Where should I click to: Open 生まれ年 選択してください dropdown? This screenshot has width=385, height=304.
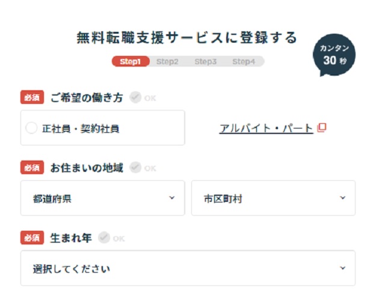coord(188,268)
